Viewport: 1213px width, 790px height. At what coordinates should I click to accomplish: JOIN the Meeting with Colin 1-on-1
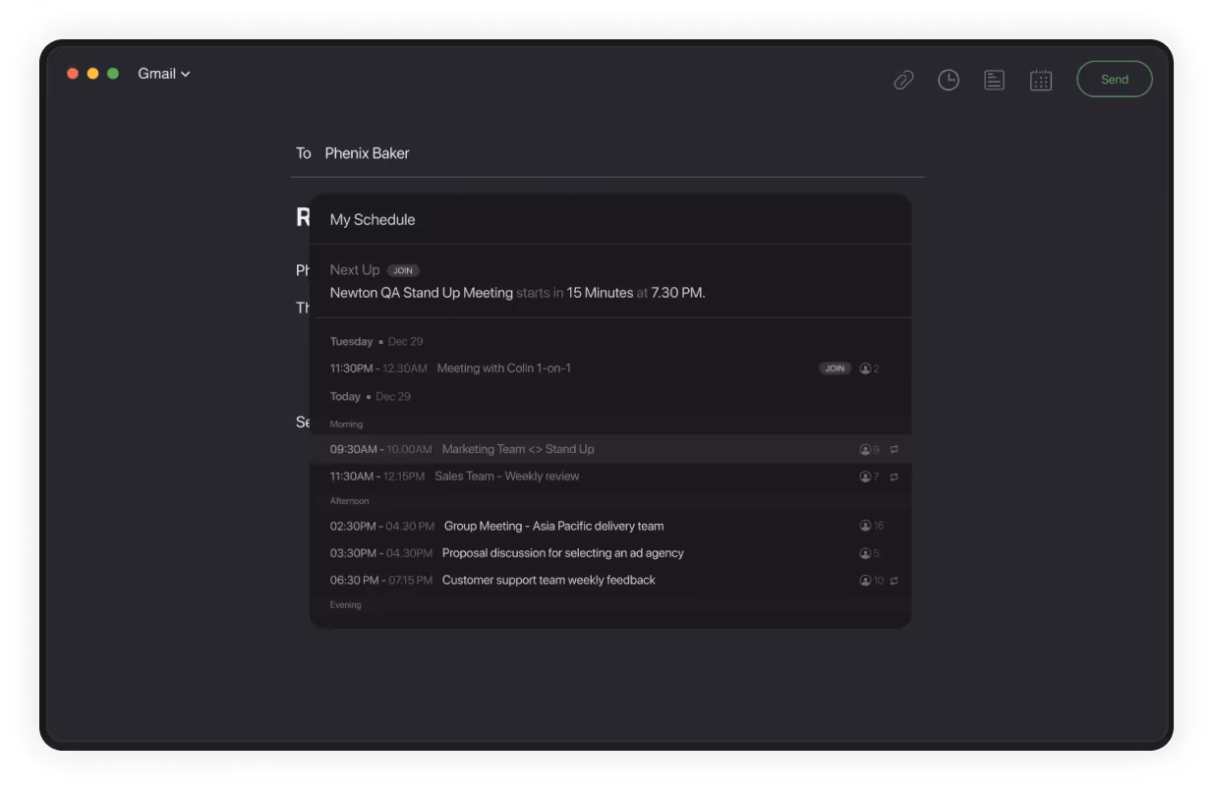click(835, 367)
